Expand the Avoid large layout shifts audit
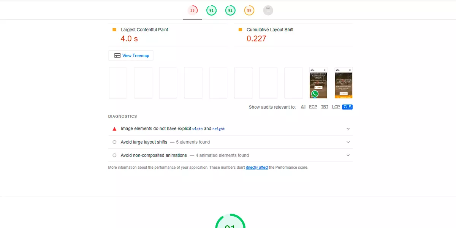The height and width of the screenshot is (228, 456). pos(230,142)
